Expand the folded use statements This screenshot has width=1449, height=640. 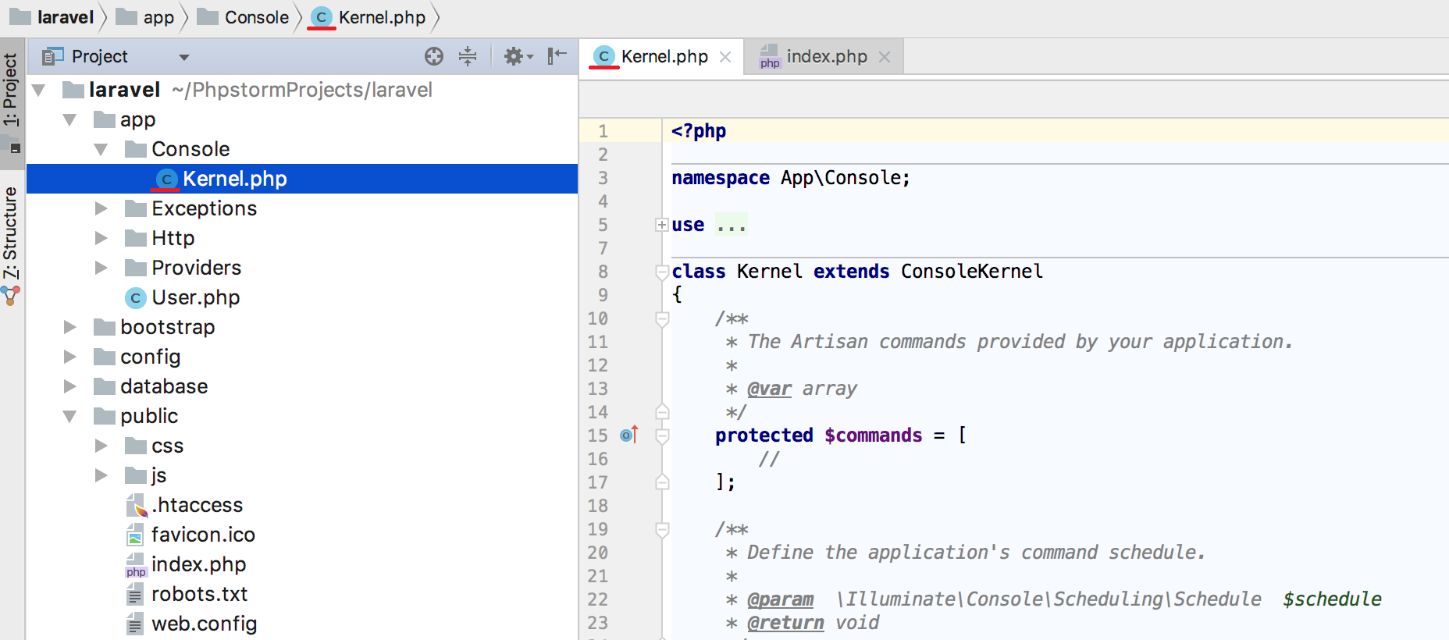(x=662, y=225)
